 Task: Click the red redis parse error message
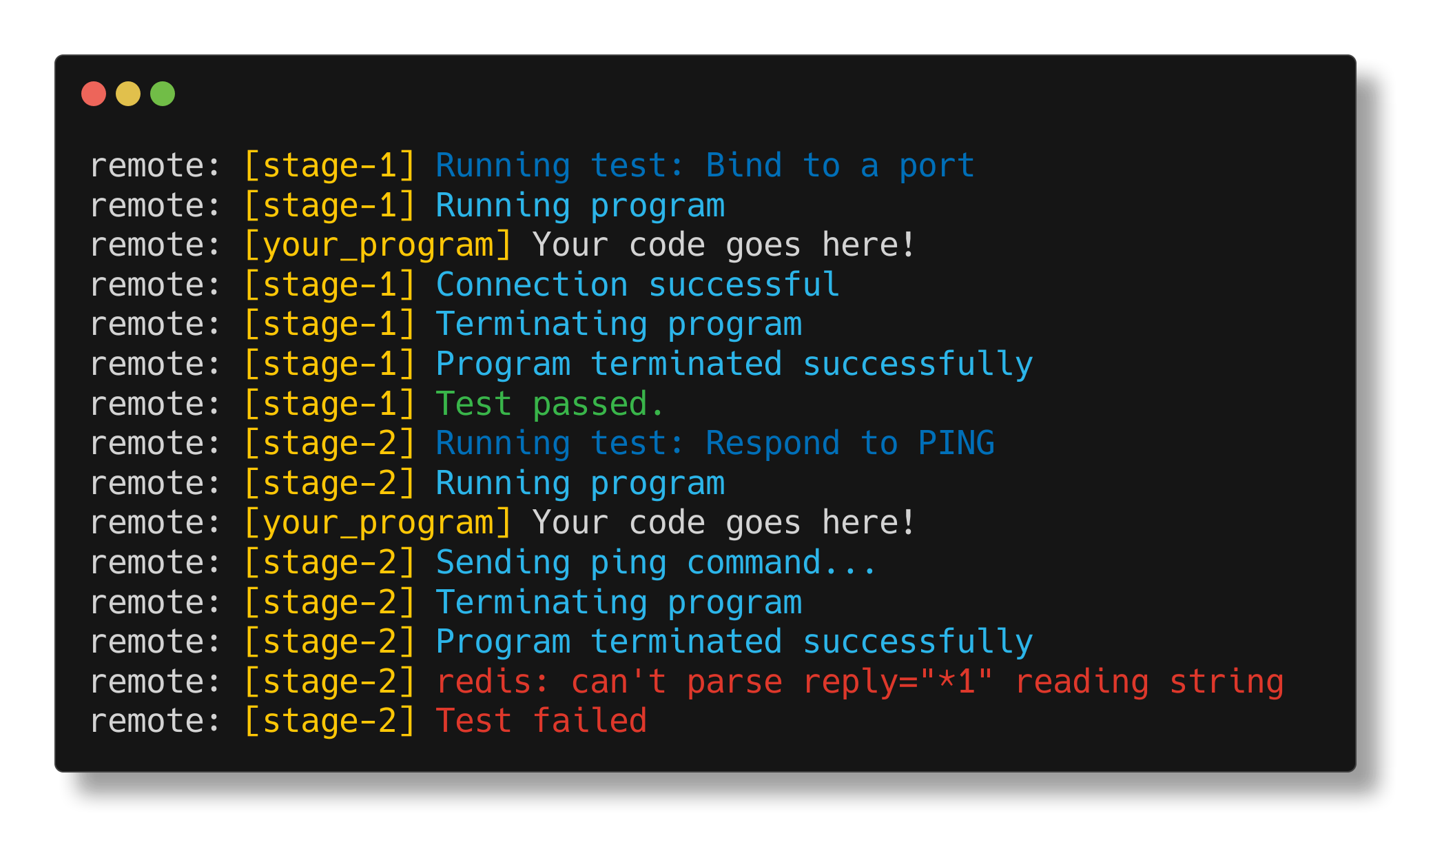[x=860, y=682]
